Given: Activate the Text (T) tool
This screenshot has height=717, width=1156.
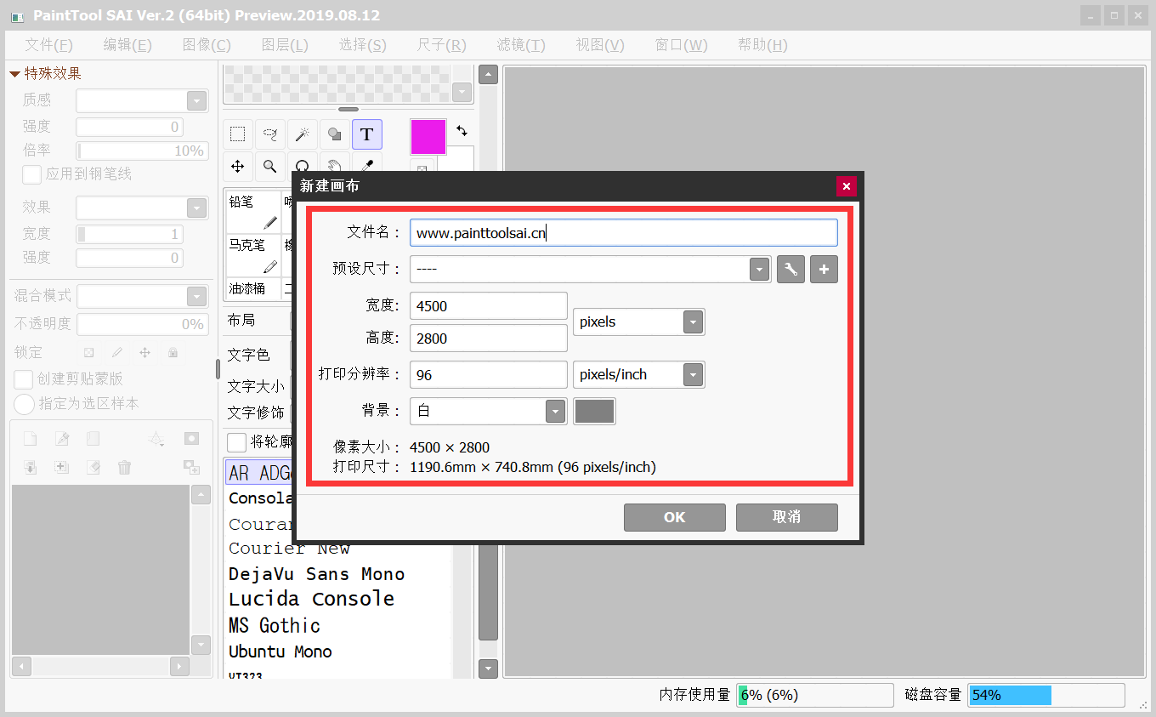Looking at the screenshot, I should click(367, 134).
